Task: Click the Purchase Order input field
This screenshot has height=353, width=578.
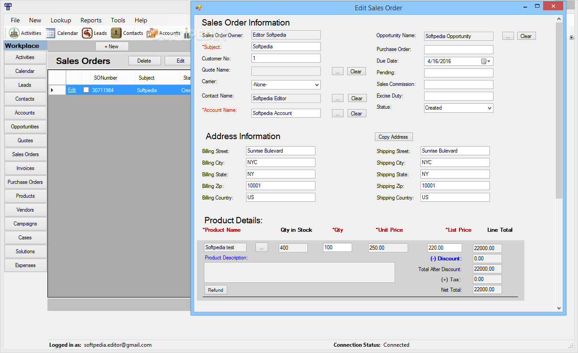Action: 458,50
